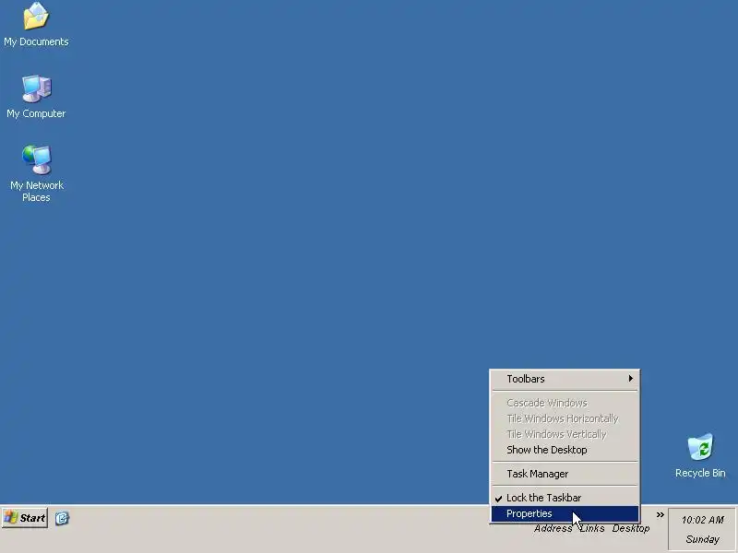Click the taskbar overflow chevron
Viewport: 738px width, 553px height.
660,515
